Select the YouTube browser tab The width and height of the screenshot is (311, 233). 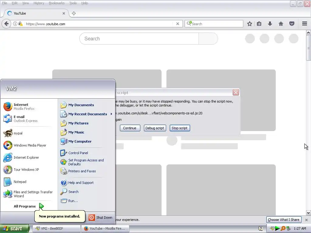36,13
